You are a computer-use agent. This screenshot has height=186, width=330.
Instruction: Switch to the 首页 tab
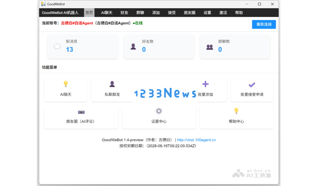(x=89, y=13)
